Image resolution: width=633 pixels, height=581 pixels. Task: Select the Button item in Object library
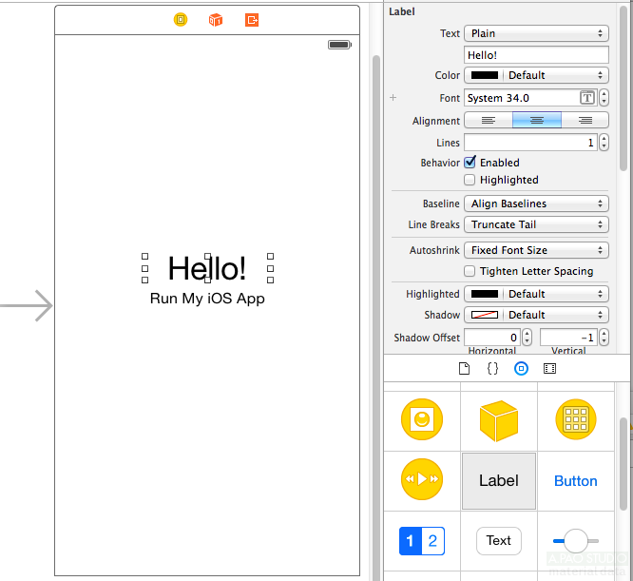[575, 481]
